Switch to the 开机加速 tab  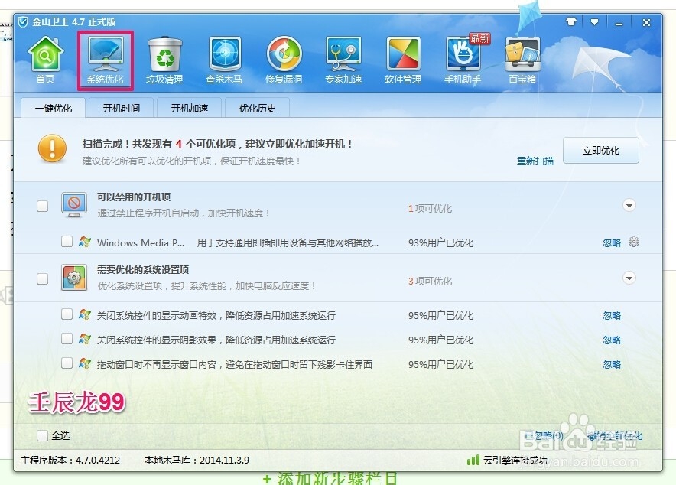pos(189,108)
